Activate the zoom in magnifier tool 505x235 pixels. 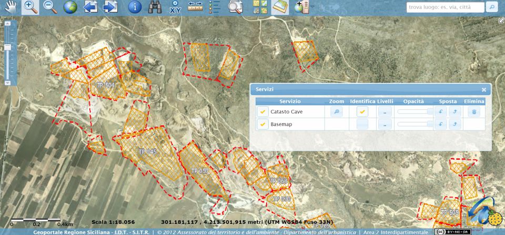[30, 7]
